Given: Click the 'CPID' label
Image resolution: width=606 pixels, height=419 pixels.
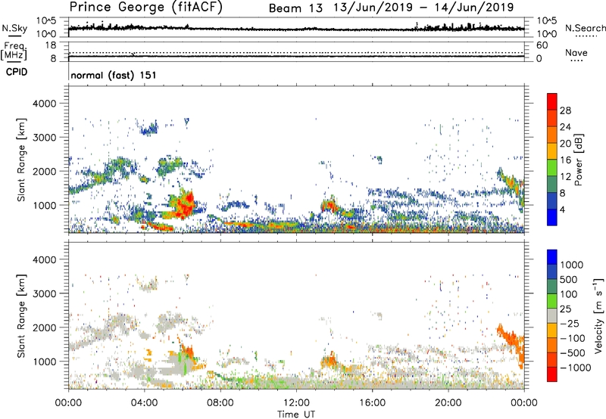Looking at the screenshot, I should point(17,72).
